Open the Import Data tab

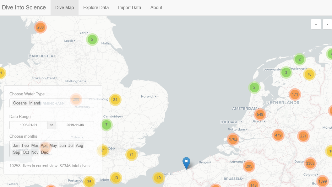pyautogui.click(x=129, y=8)
